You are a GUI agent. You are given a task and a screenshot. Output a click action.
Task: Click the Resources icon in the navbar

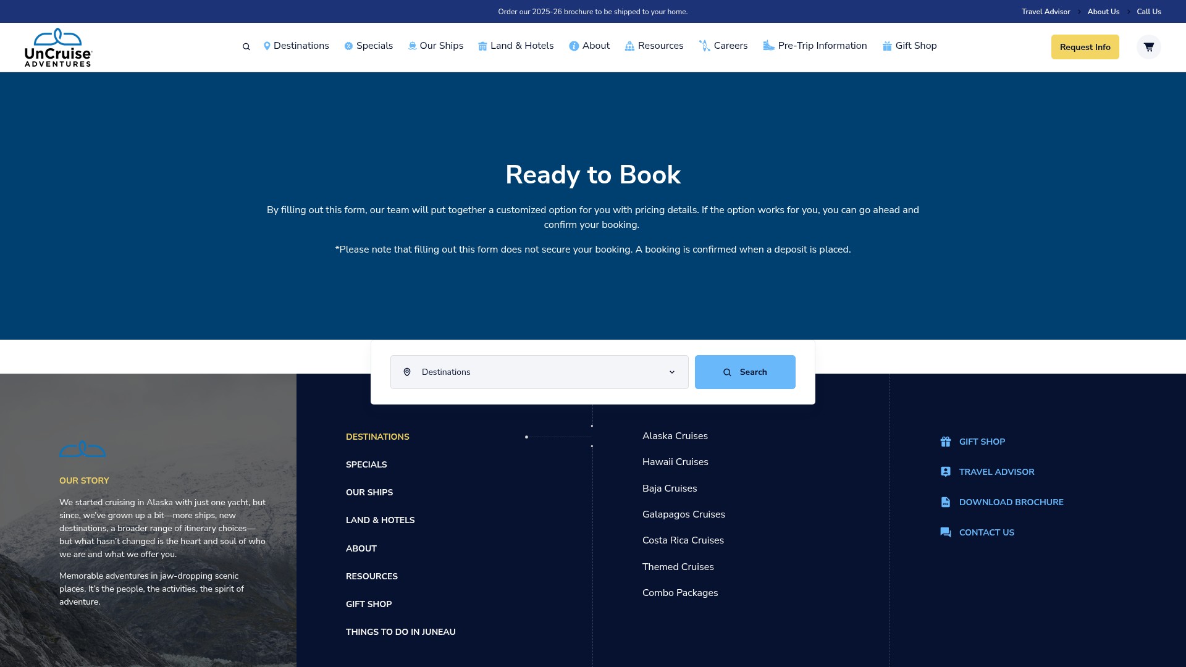tap(629, 46)
